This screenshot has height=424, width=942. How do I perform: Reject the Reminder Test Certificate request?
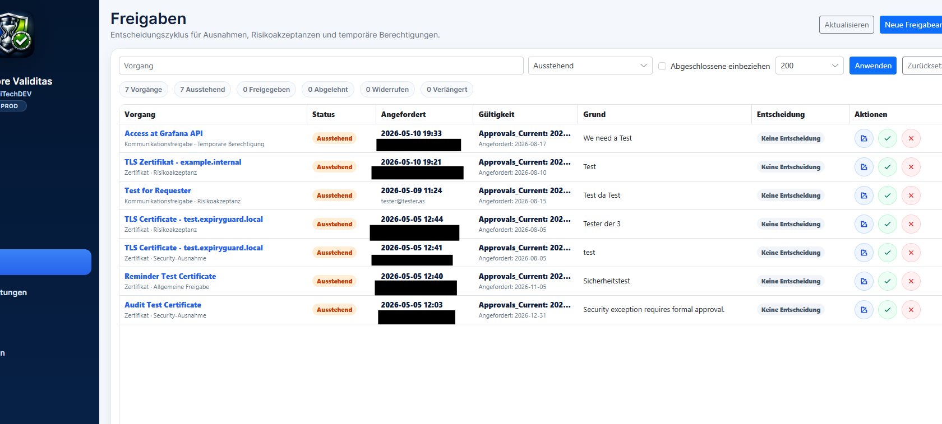pyautogui.click(x=911, y=281)
